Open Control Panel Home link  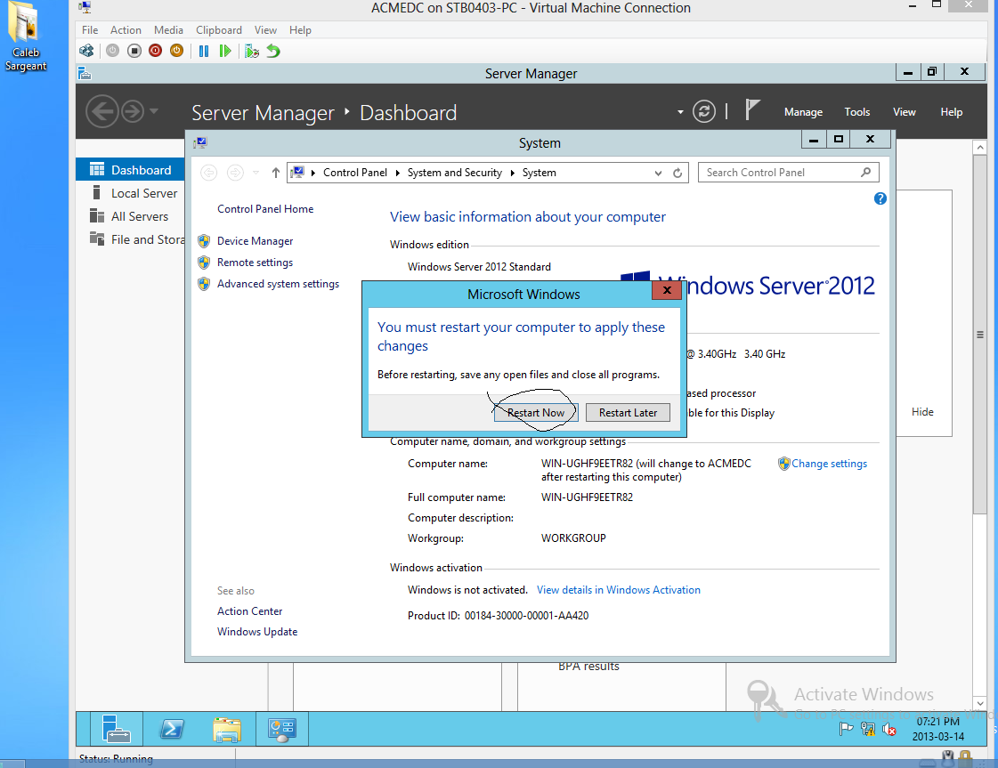pyautogui.click(x=265, y=209)
